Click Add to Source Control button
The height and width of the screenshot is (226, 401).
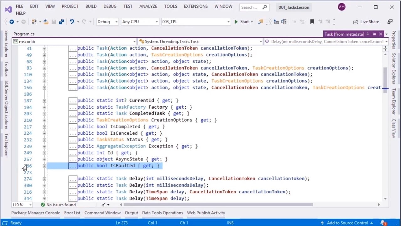347,223
